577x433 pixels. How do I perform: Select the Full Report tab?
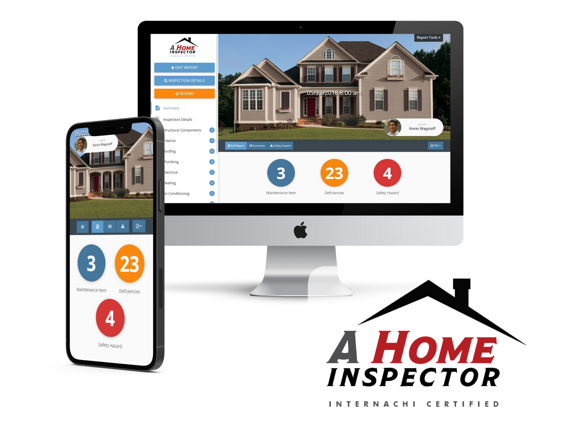pos(234,145)
